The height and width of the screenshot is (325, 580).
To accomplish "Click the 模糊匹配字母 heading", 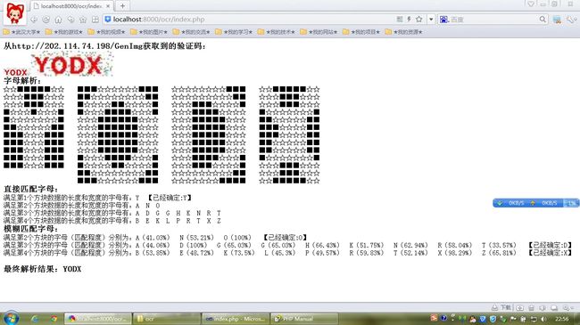I will click(x=30, y=229).
